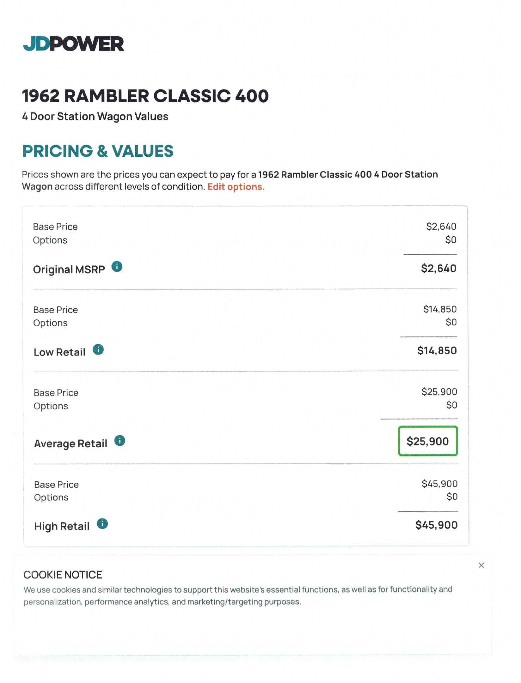Click the Average Retail label
The width and height of the screenshot is (521, 683).
pos(70,444)
